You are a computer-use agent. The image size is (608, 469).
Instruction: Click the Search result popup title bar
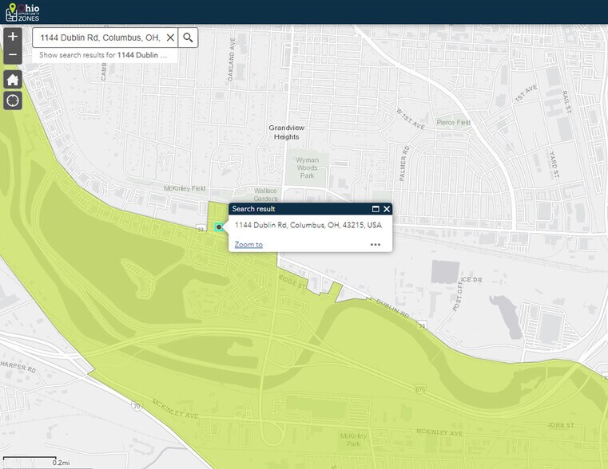(296, 209)
